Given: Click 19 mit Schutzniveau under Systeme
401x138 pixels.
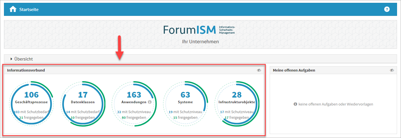Looking at the screenshot, I should click(x=185, y=112).
